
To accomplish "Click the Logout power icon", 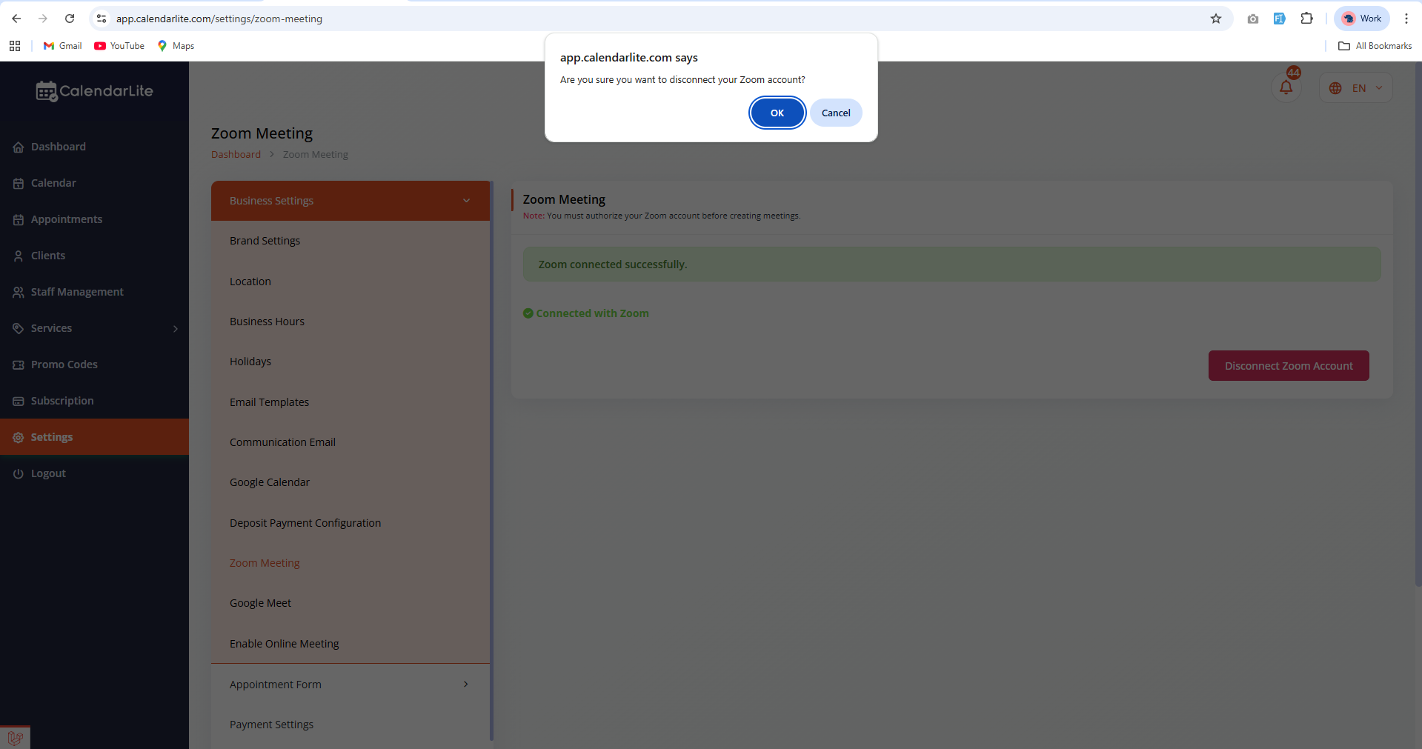I will click(x=19, y=474).
